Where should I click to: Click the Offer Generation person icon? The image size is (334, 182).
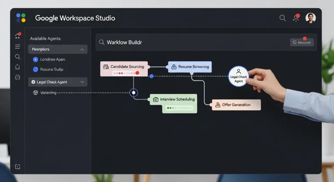point(218,105)
